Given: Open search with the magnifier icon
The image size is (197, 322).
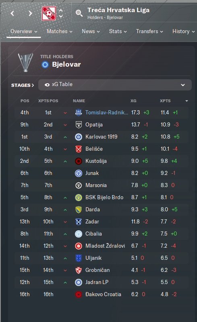Looking at the screenshot, I should click(x=79, y=13).
